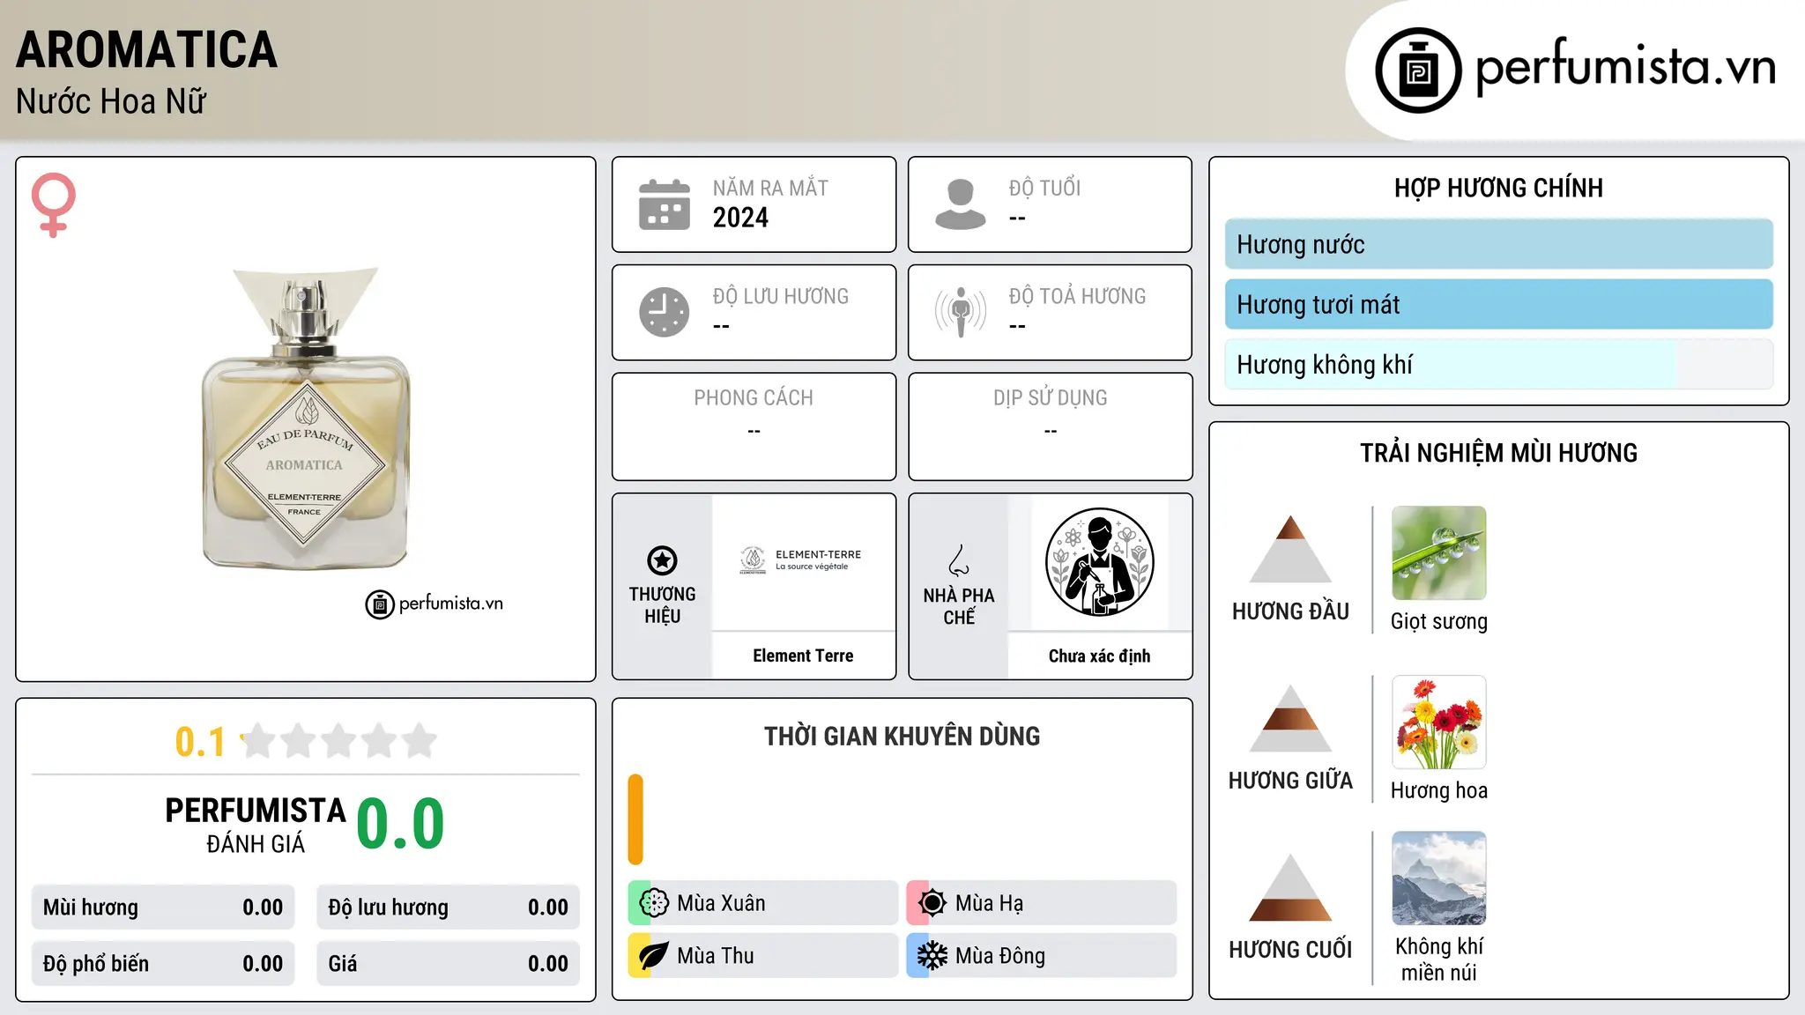This screenshot has width=1805, height=1015.
Task: Click the 0.1 user rating score
Action: (x=200, y=742)
